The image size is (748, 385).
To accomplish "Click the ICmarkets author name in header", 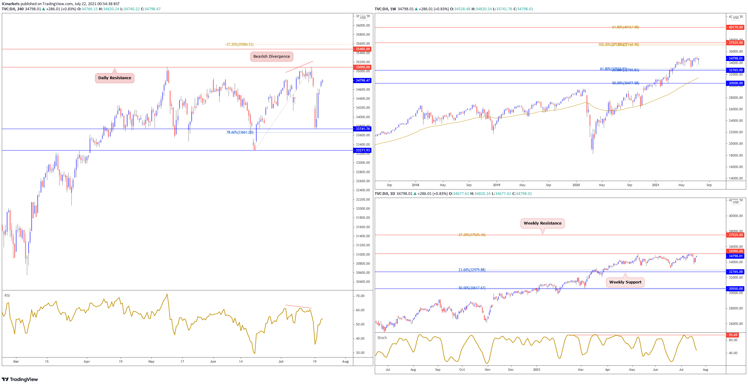I will pos(11,4).
